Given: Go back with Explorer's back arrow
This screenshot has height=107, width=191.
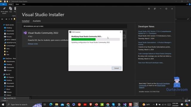Looking at the screenshot, I should click(2, 19).
